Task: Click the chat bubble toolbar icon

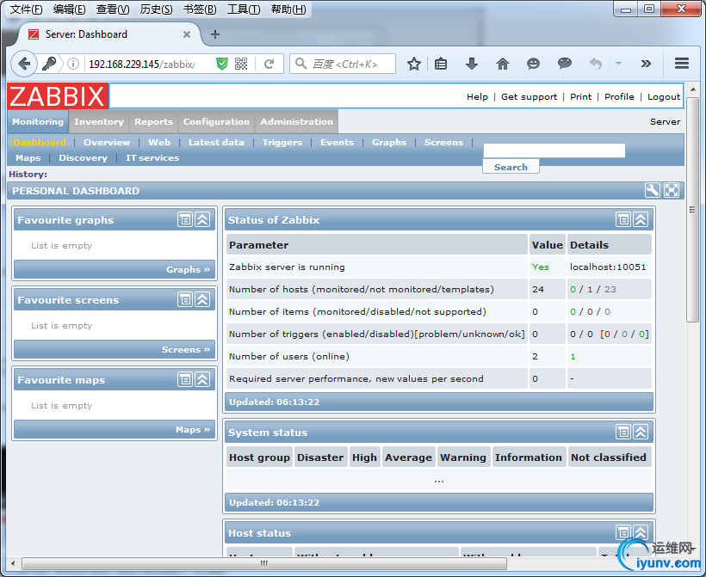Action: point(564,64)
